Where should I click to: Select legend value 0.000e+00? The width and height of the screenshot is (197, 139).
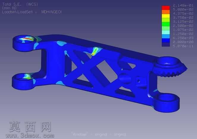click(x=183, y=42)
